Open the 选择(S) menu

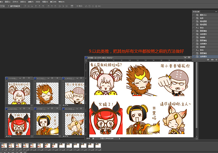coord(23,2)
